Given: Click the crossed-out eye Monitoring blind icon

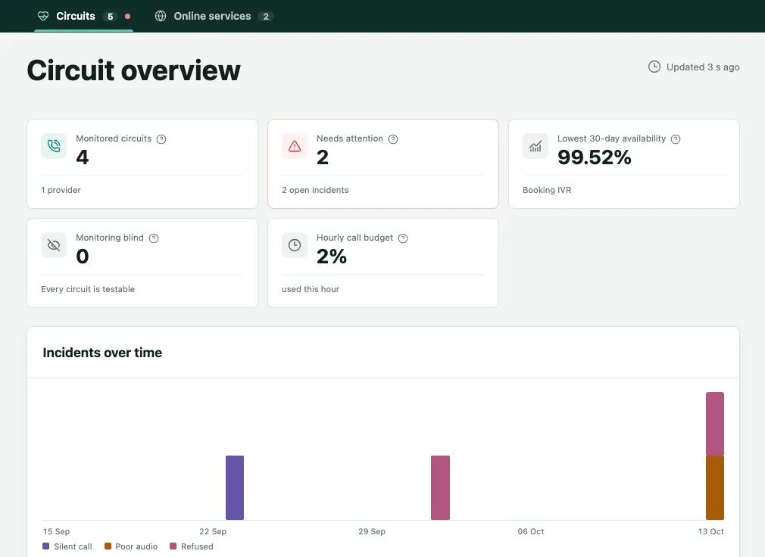Looking at the screenshot, I should tap(54, 245).
